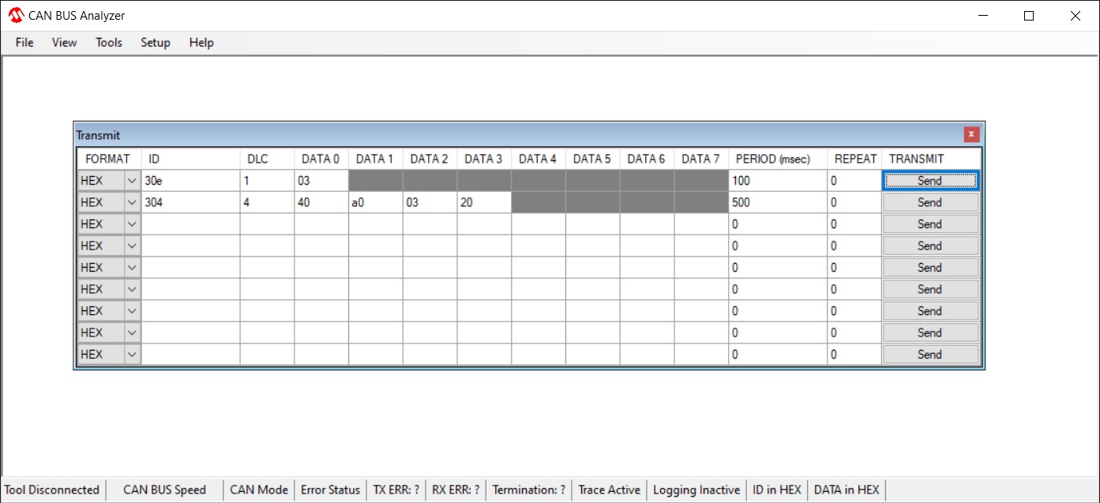Click the PERIOD field showing 500

coord(777,203)
